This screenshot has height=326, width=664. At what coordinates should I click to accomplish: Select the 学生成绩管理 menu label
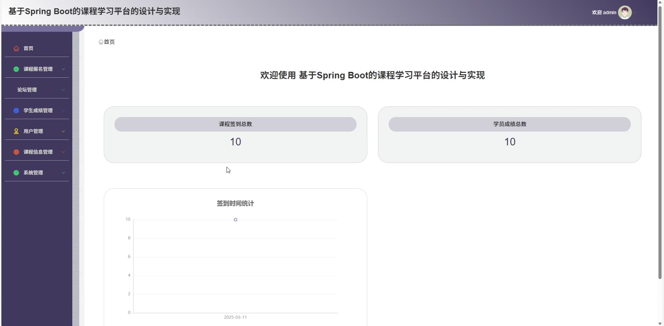(x=38, y=111)
